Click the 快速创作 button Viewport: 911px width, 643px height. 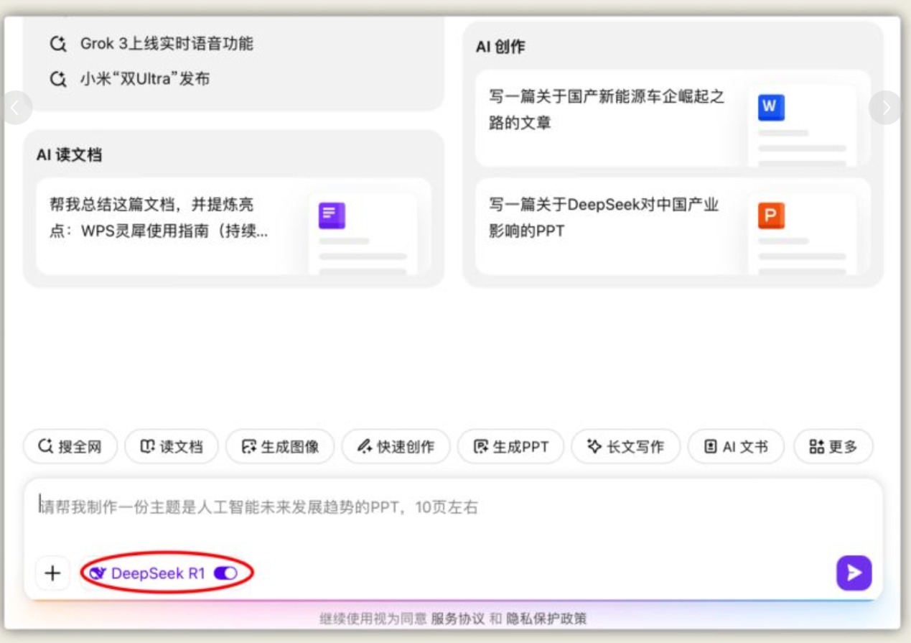pyautogui.click(x=396, y=447)
